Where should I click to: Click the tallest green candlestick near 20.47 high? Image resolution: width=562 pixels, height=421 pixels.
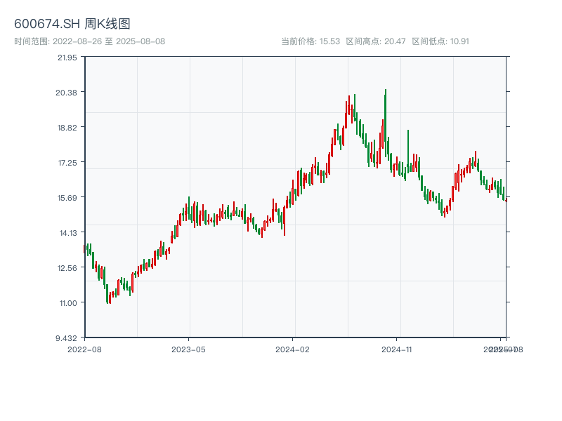pyautogui.click(x=386, y=123)
